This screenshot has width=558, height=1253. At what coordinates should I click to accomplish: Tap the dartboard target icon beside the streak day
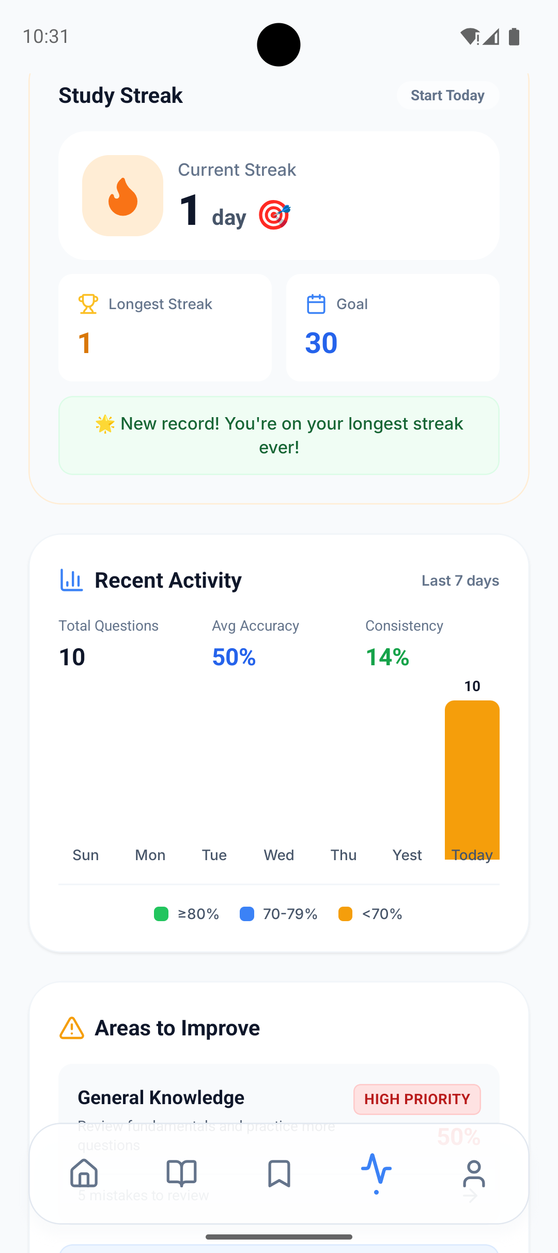pyautogui.click(x=274, y=216)
